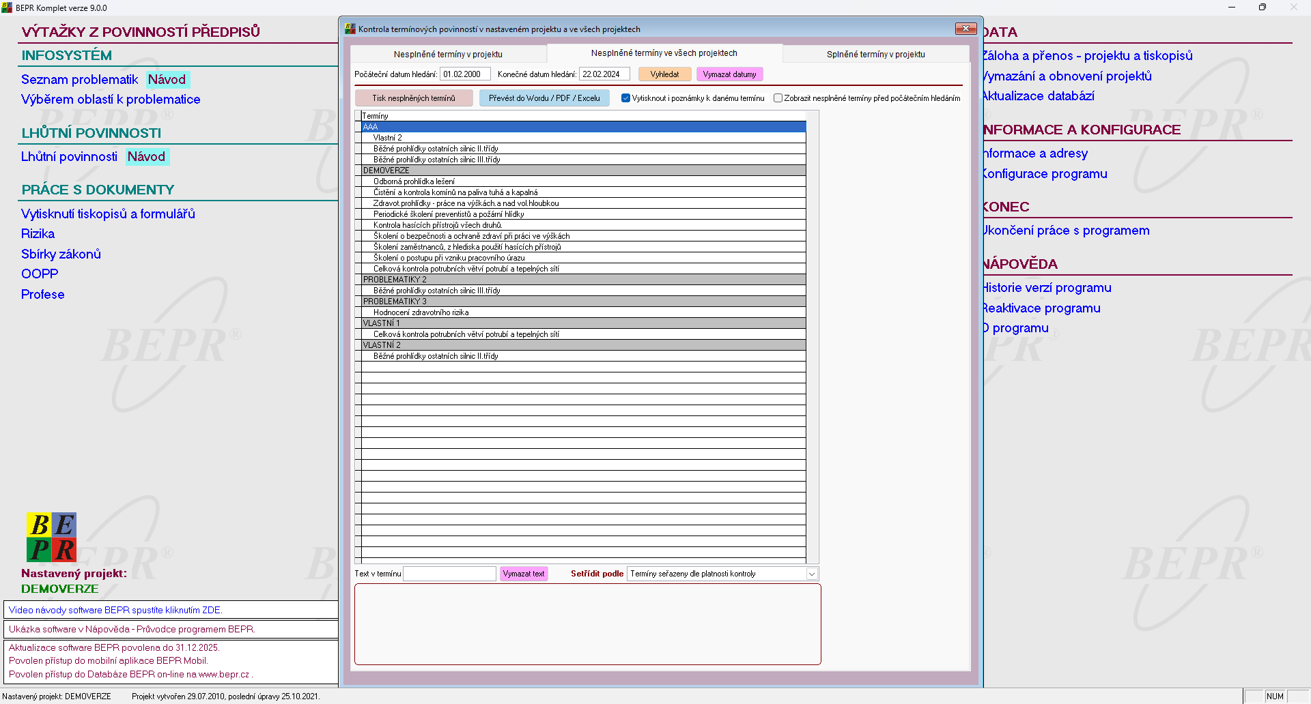Open the Návod next to Lhůtní povinnosti
Viewport: 1311px width, 704px height.
click(147, 157)
